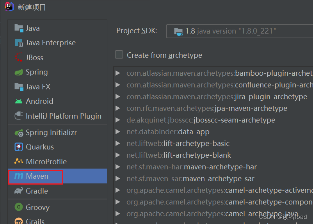
Task: Select Grails in the project list
Action: 57,220
